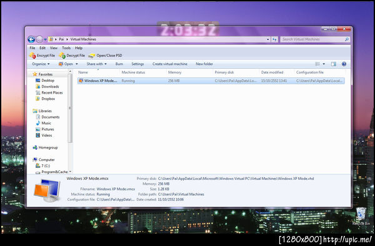Click the folder icon in address bar
Image resolution: width=375 pixels, height=246 pixels.
(x=51, y=39)
